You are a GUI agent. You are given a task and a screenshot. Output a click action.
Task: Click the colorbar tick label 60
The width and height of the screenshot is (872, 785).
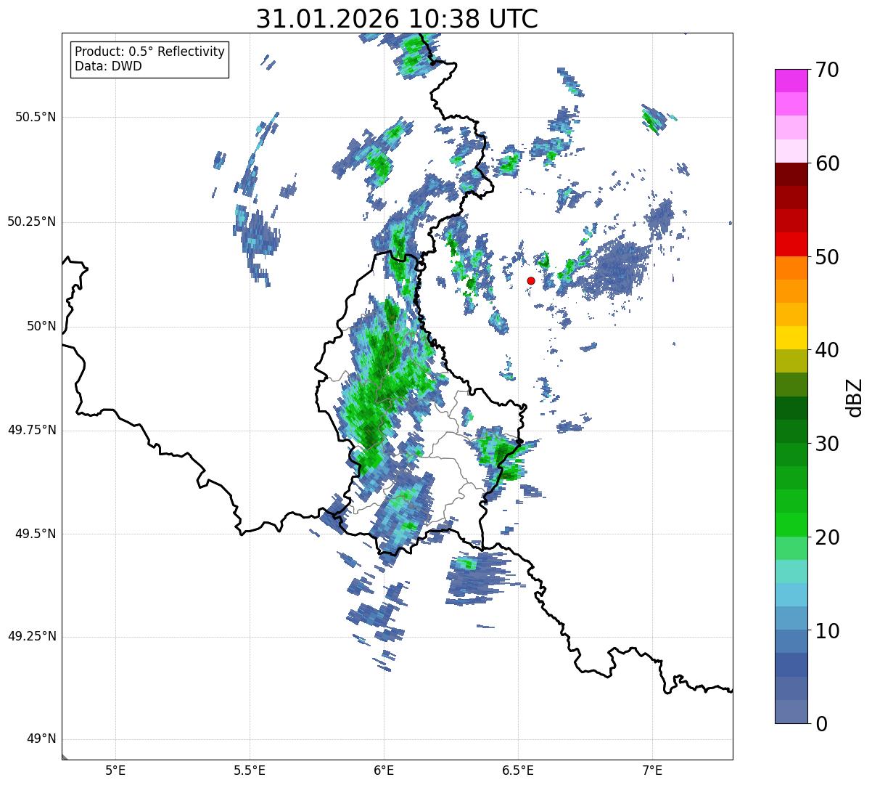point(827,163)
